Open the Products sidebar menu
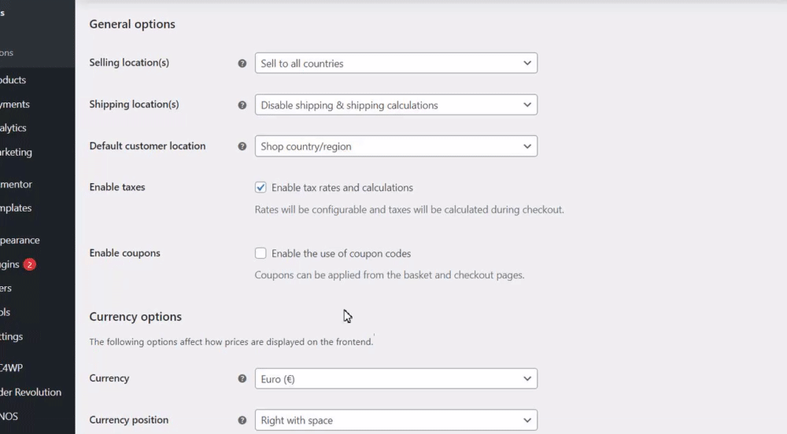787x434 pixels. [13, 80]
